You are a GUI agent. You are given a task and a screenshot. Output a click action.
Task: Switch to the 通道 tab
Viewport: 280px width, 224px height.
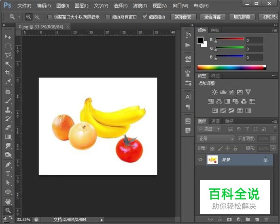point(215,121)
